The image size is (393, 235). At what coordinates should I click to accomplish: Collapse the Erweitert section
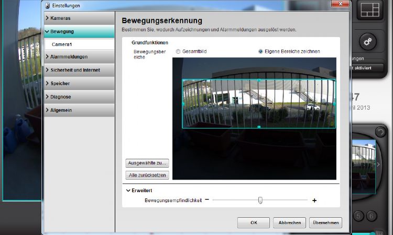pos(128,191)
